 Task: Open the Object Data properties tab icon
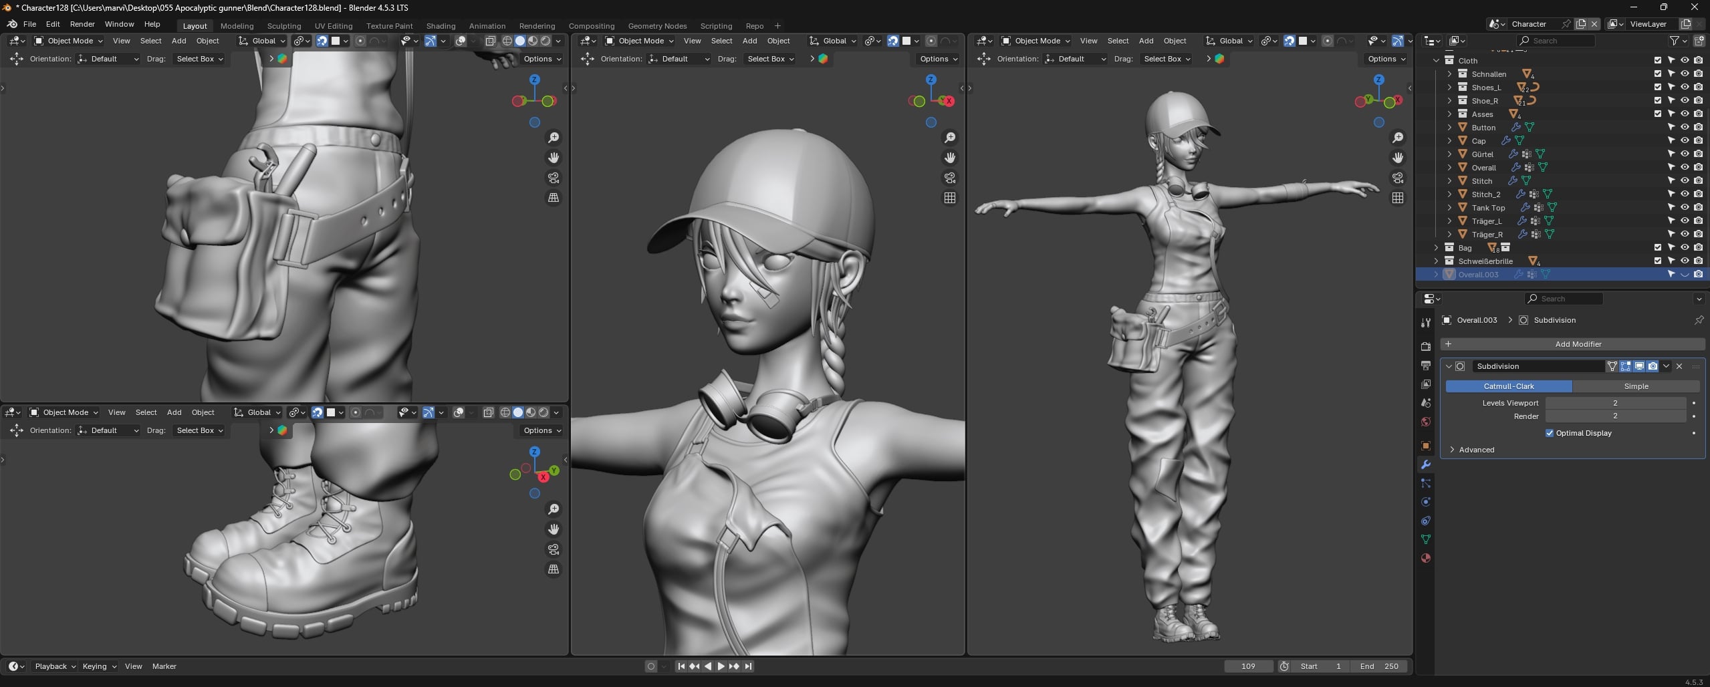(1426, 539)
